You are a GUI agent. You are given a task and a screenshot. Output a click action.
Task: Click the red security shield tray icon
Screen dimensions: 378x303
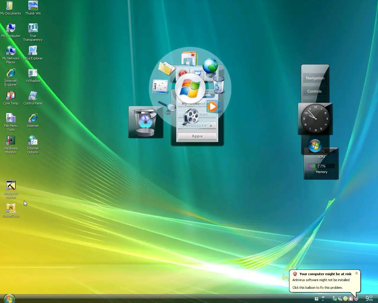tap(356, 299)
